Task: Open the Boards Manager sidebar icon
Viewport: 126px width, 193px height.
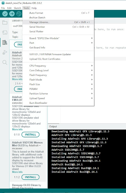Action: click(x=5, y=33)
